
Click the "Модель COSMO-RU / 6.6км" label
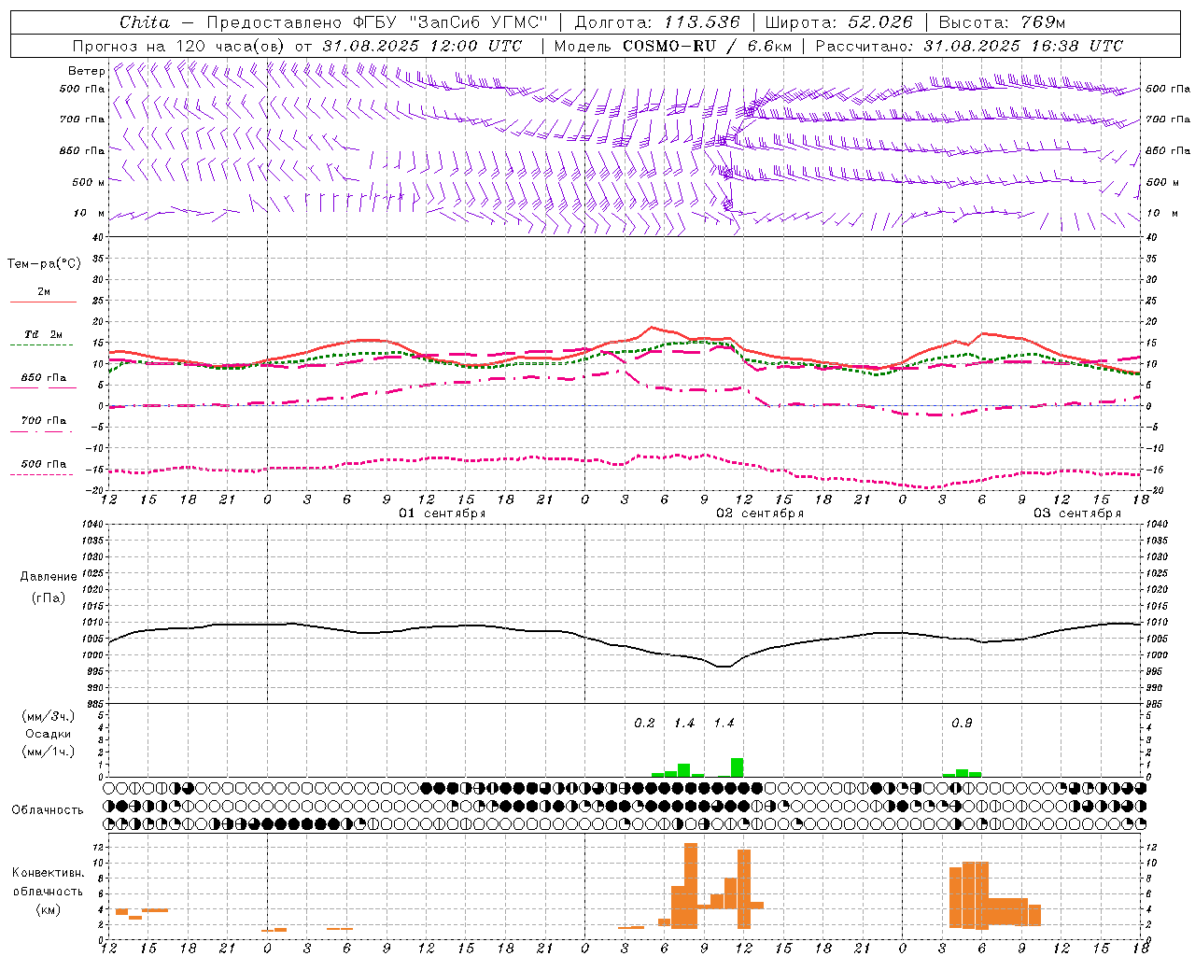point(673,46)
